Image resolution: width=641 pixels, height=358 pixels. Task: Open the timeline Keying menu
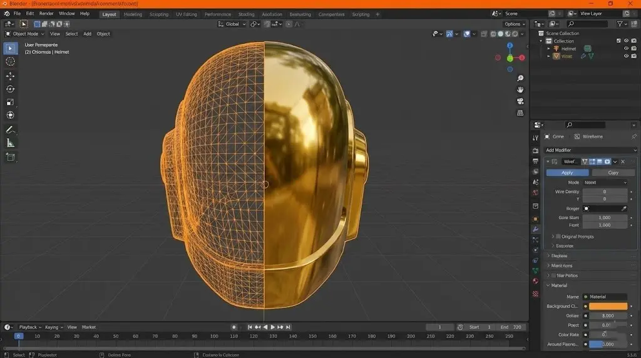(x=54, y=327)
